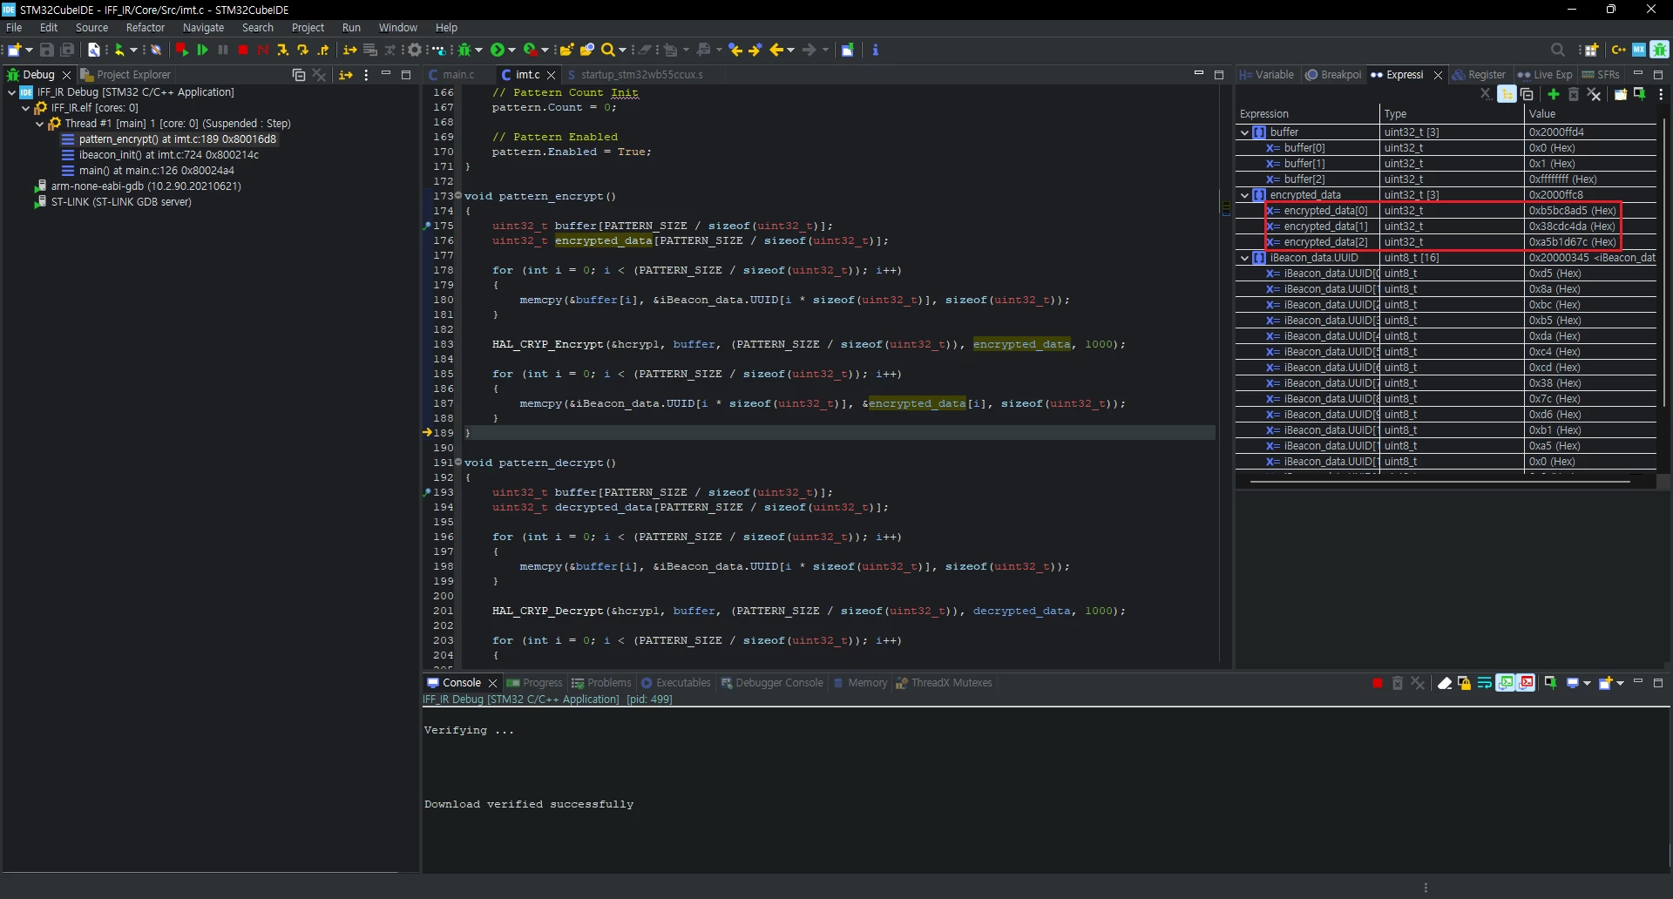Click the green Add new expression icon
The width and height of the screenshot is (1673, 899).
pos(1554,94)
